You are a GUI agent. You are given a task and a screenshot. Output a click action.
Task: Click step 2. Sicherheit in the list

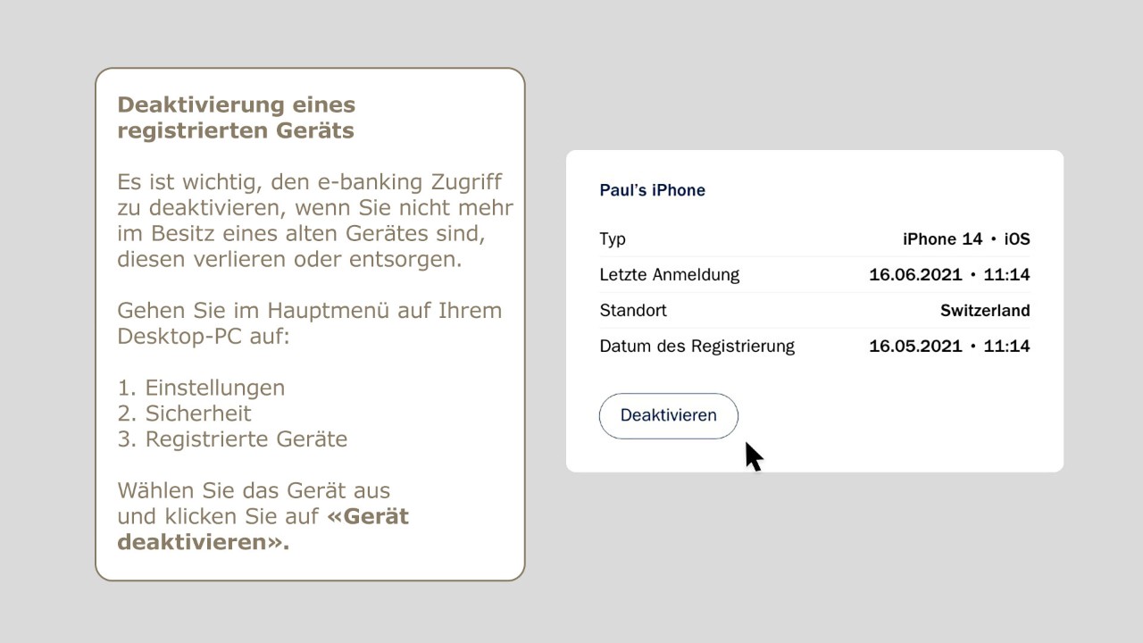[184, 413]
